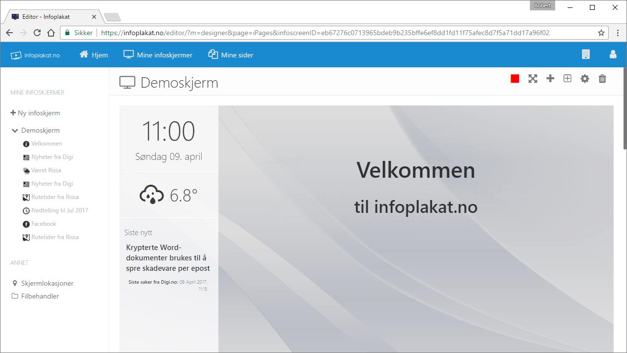Add a new page with plus icon

pos(550,78)
